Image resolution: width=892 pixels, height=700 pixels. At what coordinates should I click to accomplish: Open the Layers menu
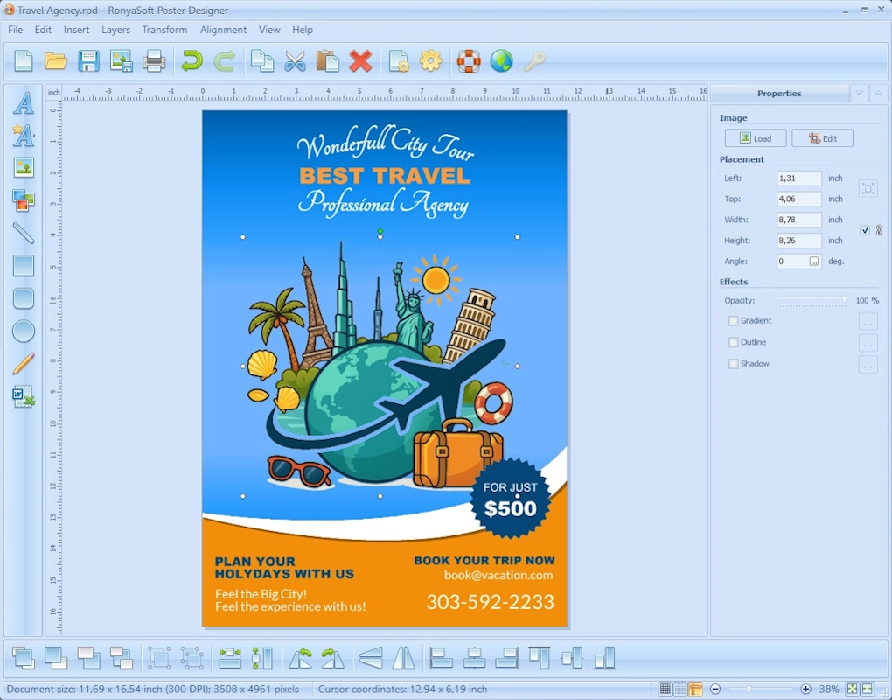tap(115, 30)
